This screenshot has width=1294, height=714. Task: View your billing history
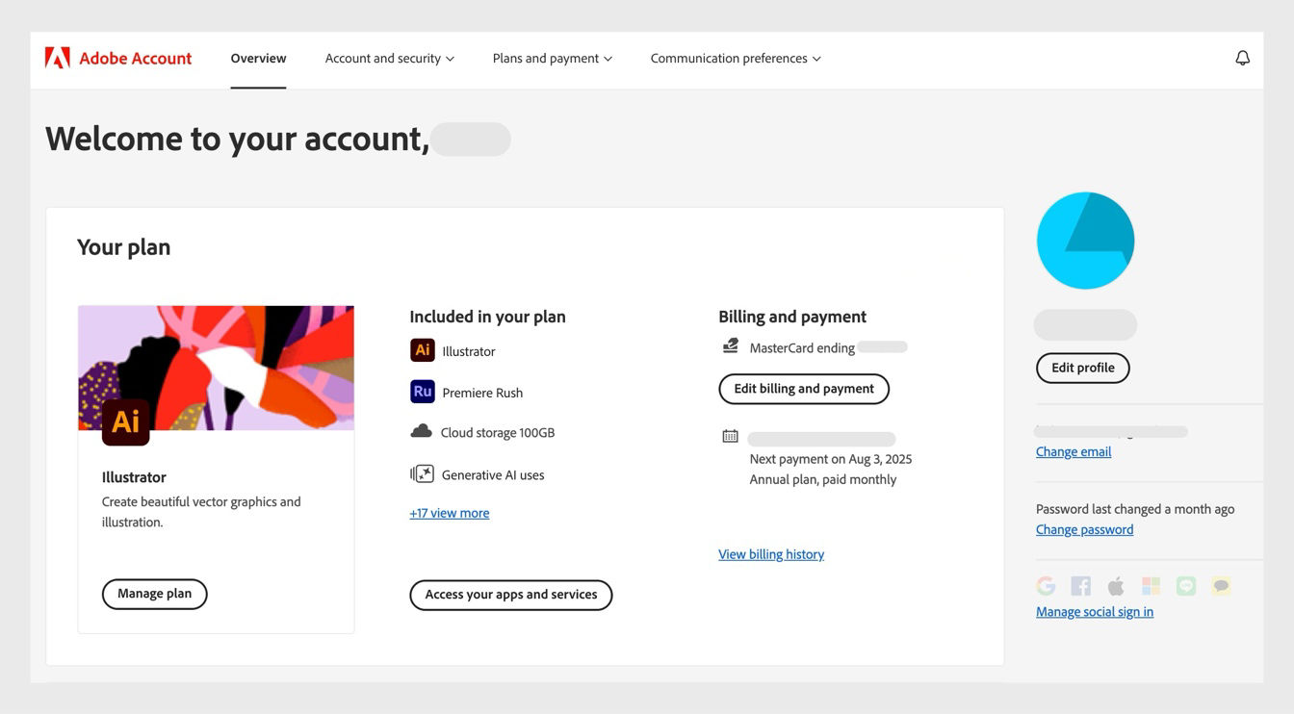coord(771,553)
